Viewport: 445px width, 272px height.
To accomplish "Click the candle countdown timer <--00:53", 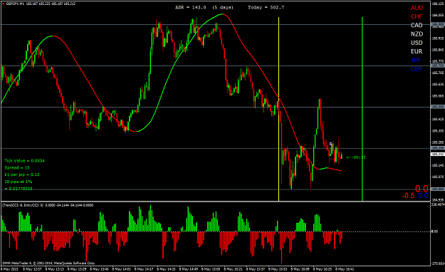I will pos(356,157).
